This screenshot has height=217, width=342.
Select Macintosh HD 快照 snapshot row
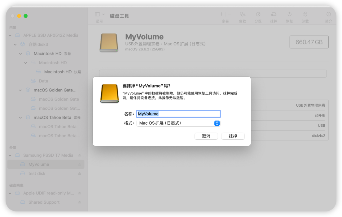[x=46, y=72]
